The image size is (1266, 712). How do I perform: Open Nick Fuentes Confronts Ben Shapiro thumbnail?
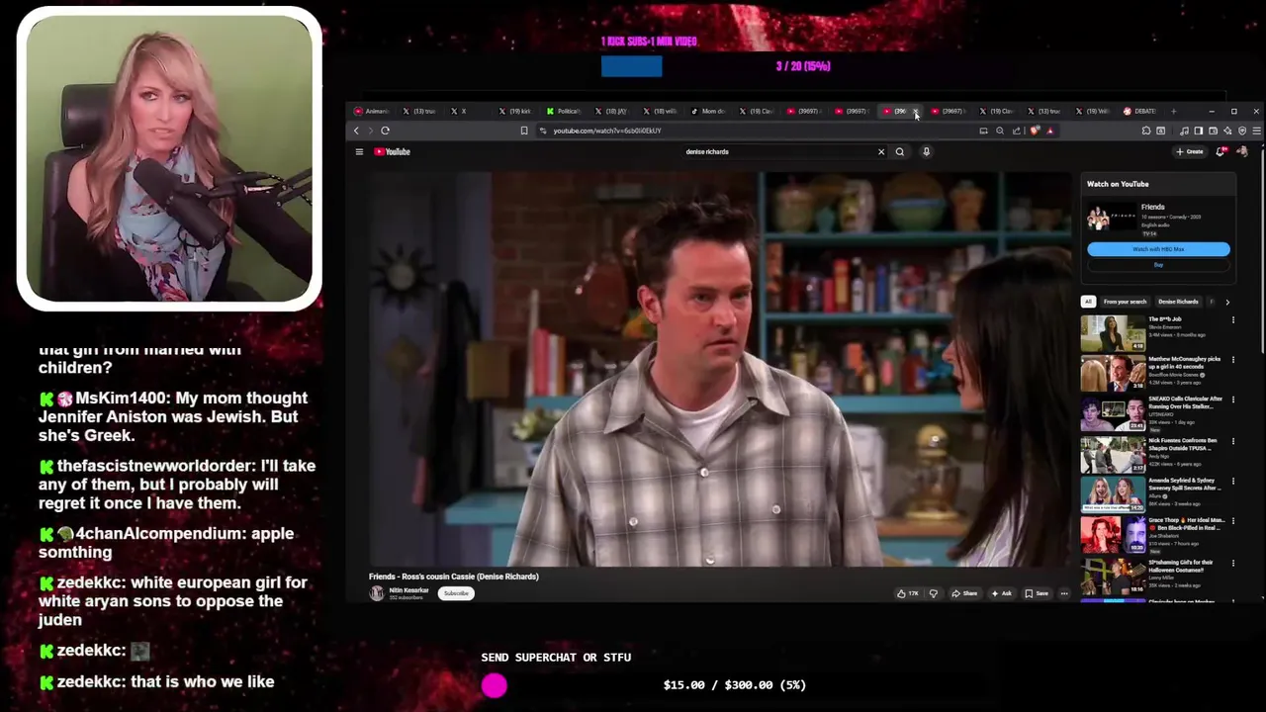point(1113,455)
